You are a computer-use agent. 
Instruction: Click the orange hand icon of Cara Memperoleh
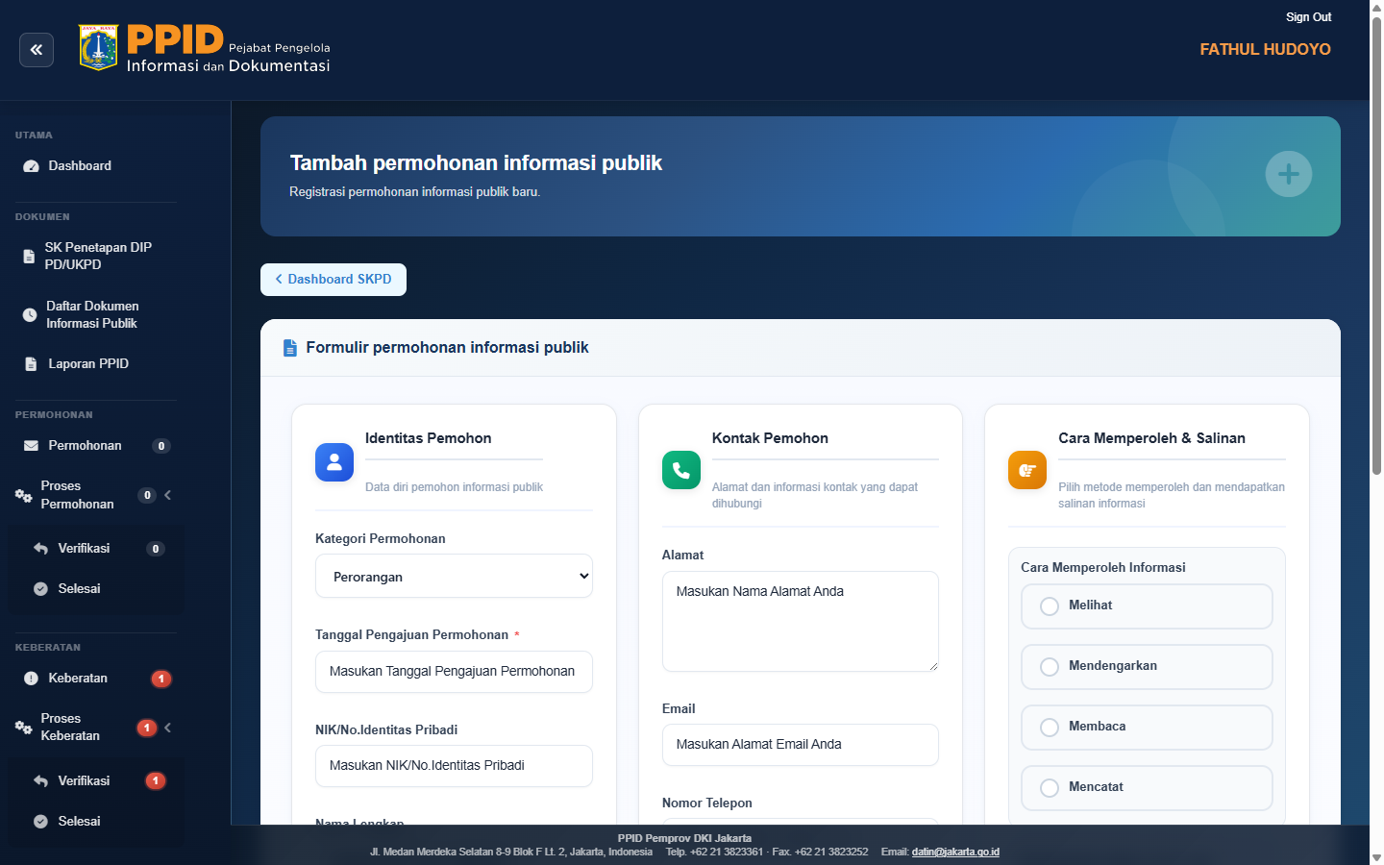(1027, 470)
